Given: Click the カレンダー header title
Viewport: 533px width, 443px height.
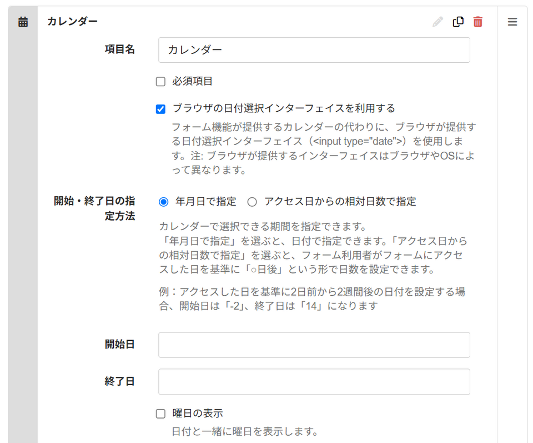Looking at the screenshot, I should tap(72, 21).
